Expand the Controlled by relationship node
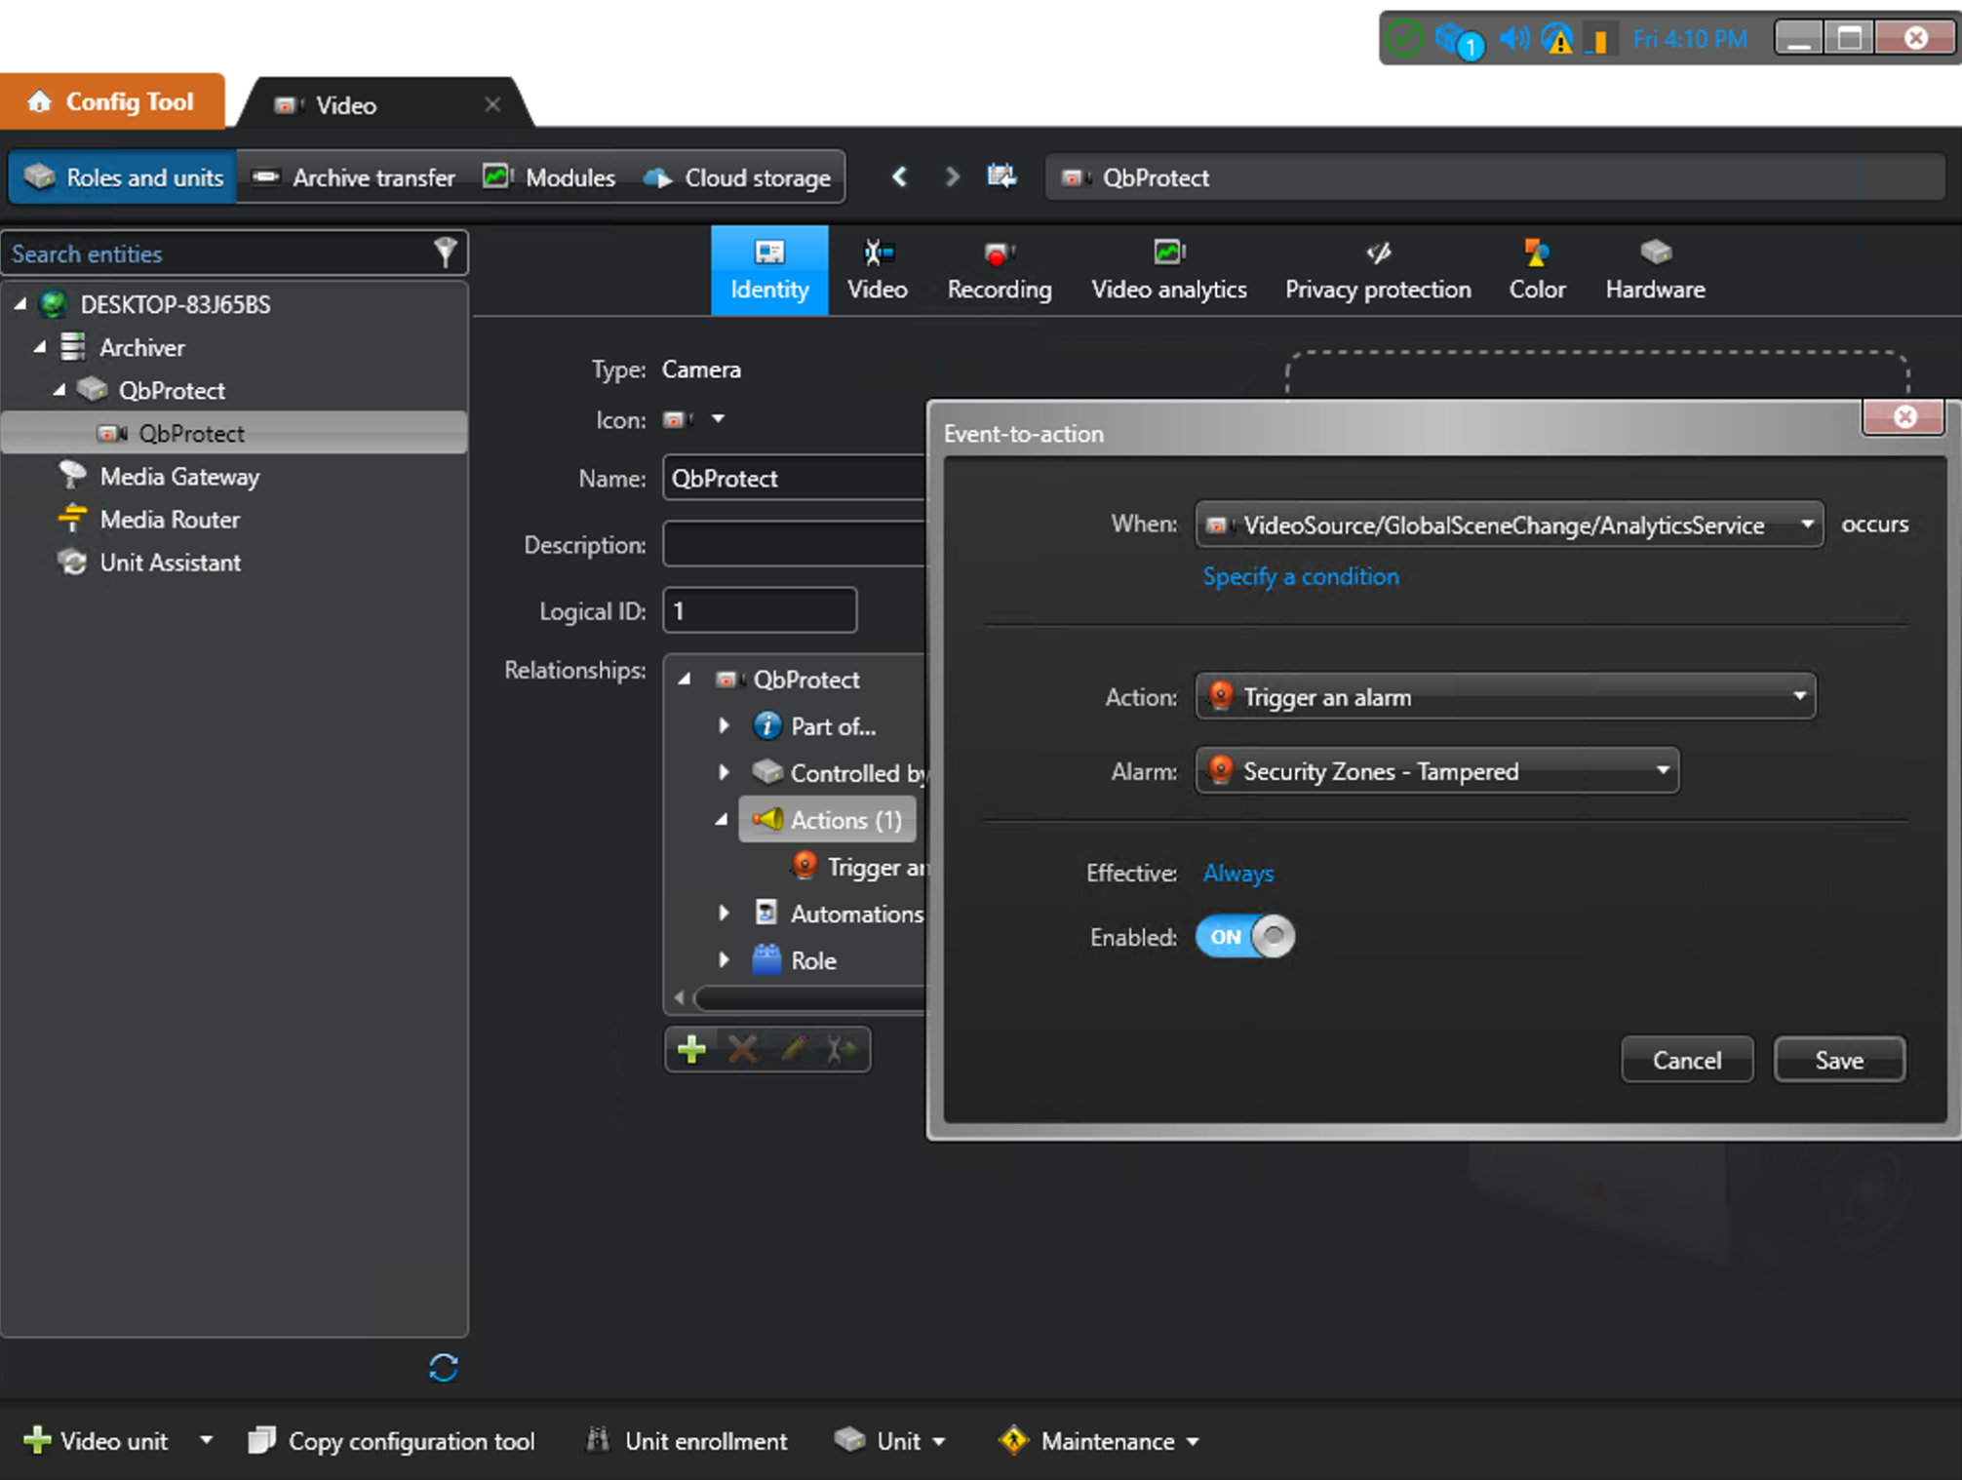This screenshot has width=1962, height=1480. point(724,772)
